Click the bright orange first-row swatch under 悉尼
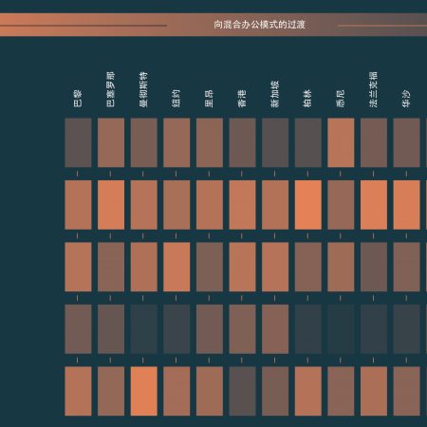The image size is (427, 427). point(341,142)
